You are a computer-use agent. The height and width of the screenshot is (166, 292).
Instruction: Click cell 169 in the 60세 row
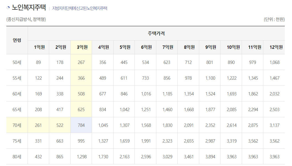(x=38, y=94)
